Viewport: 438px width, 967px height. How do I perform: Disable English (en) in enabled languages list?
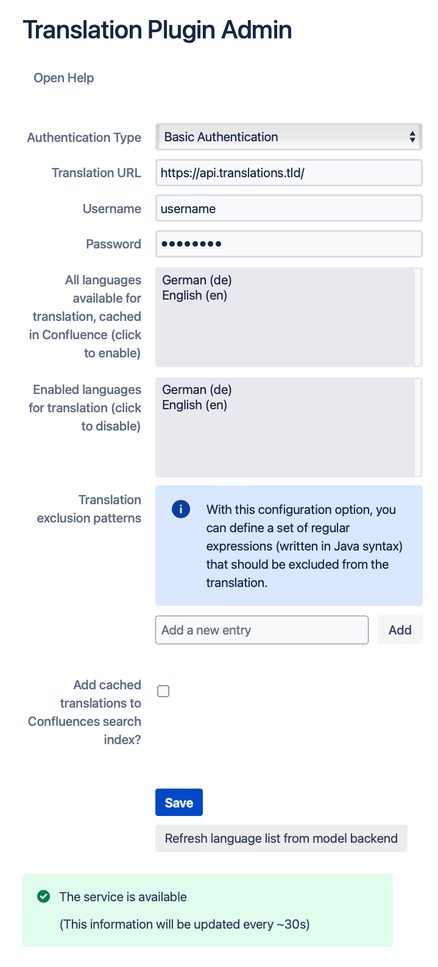194,404
